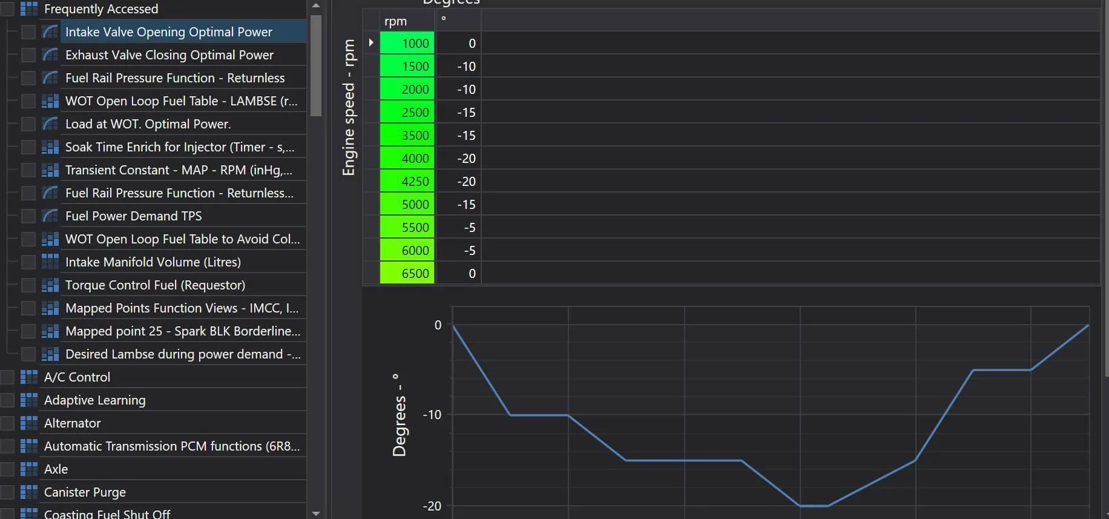The image size is (1109, 519).
Task: Tick the checkbox for Intake Valve Opening Optimal Power
Action: [28, 31]
